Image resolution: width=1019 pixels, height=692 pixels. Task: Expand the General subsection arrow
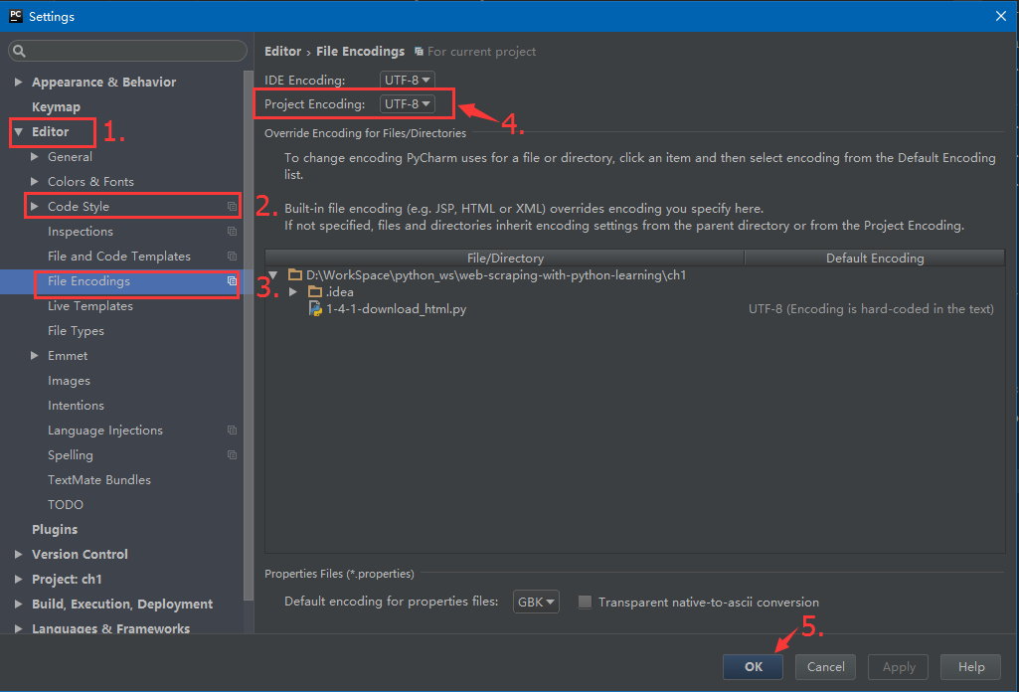(x=35, y=156)
